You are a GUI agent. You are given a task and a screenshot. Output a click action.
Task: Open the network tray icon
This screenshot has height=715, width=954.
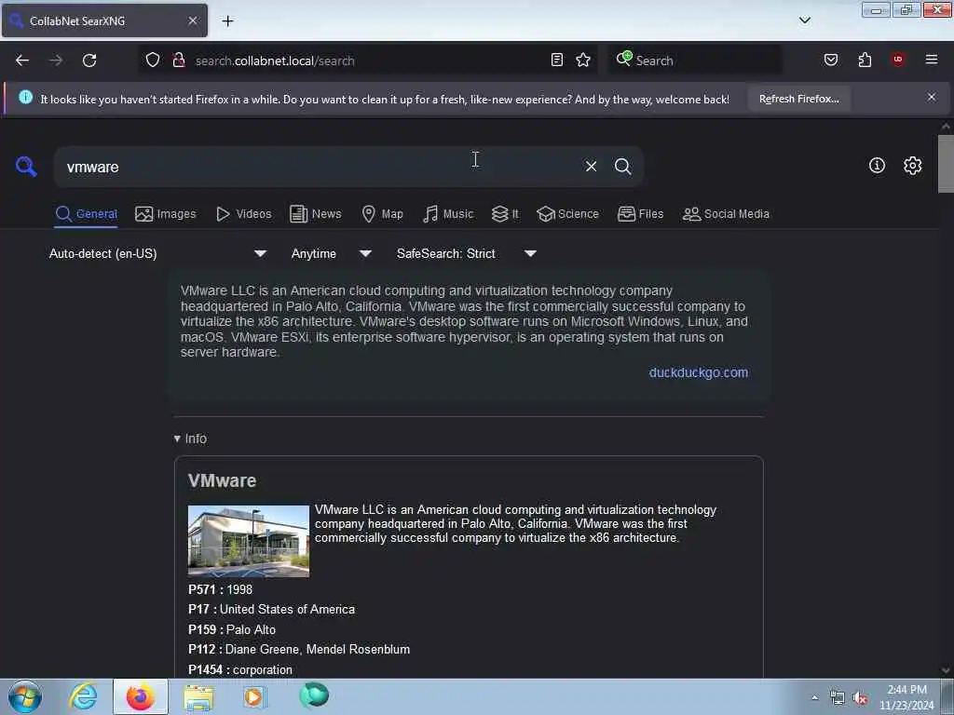[838, 698]
